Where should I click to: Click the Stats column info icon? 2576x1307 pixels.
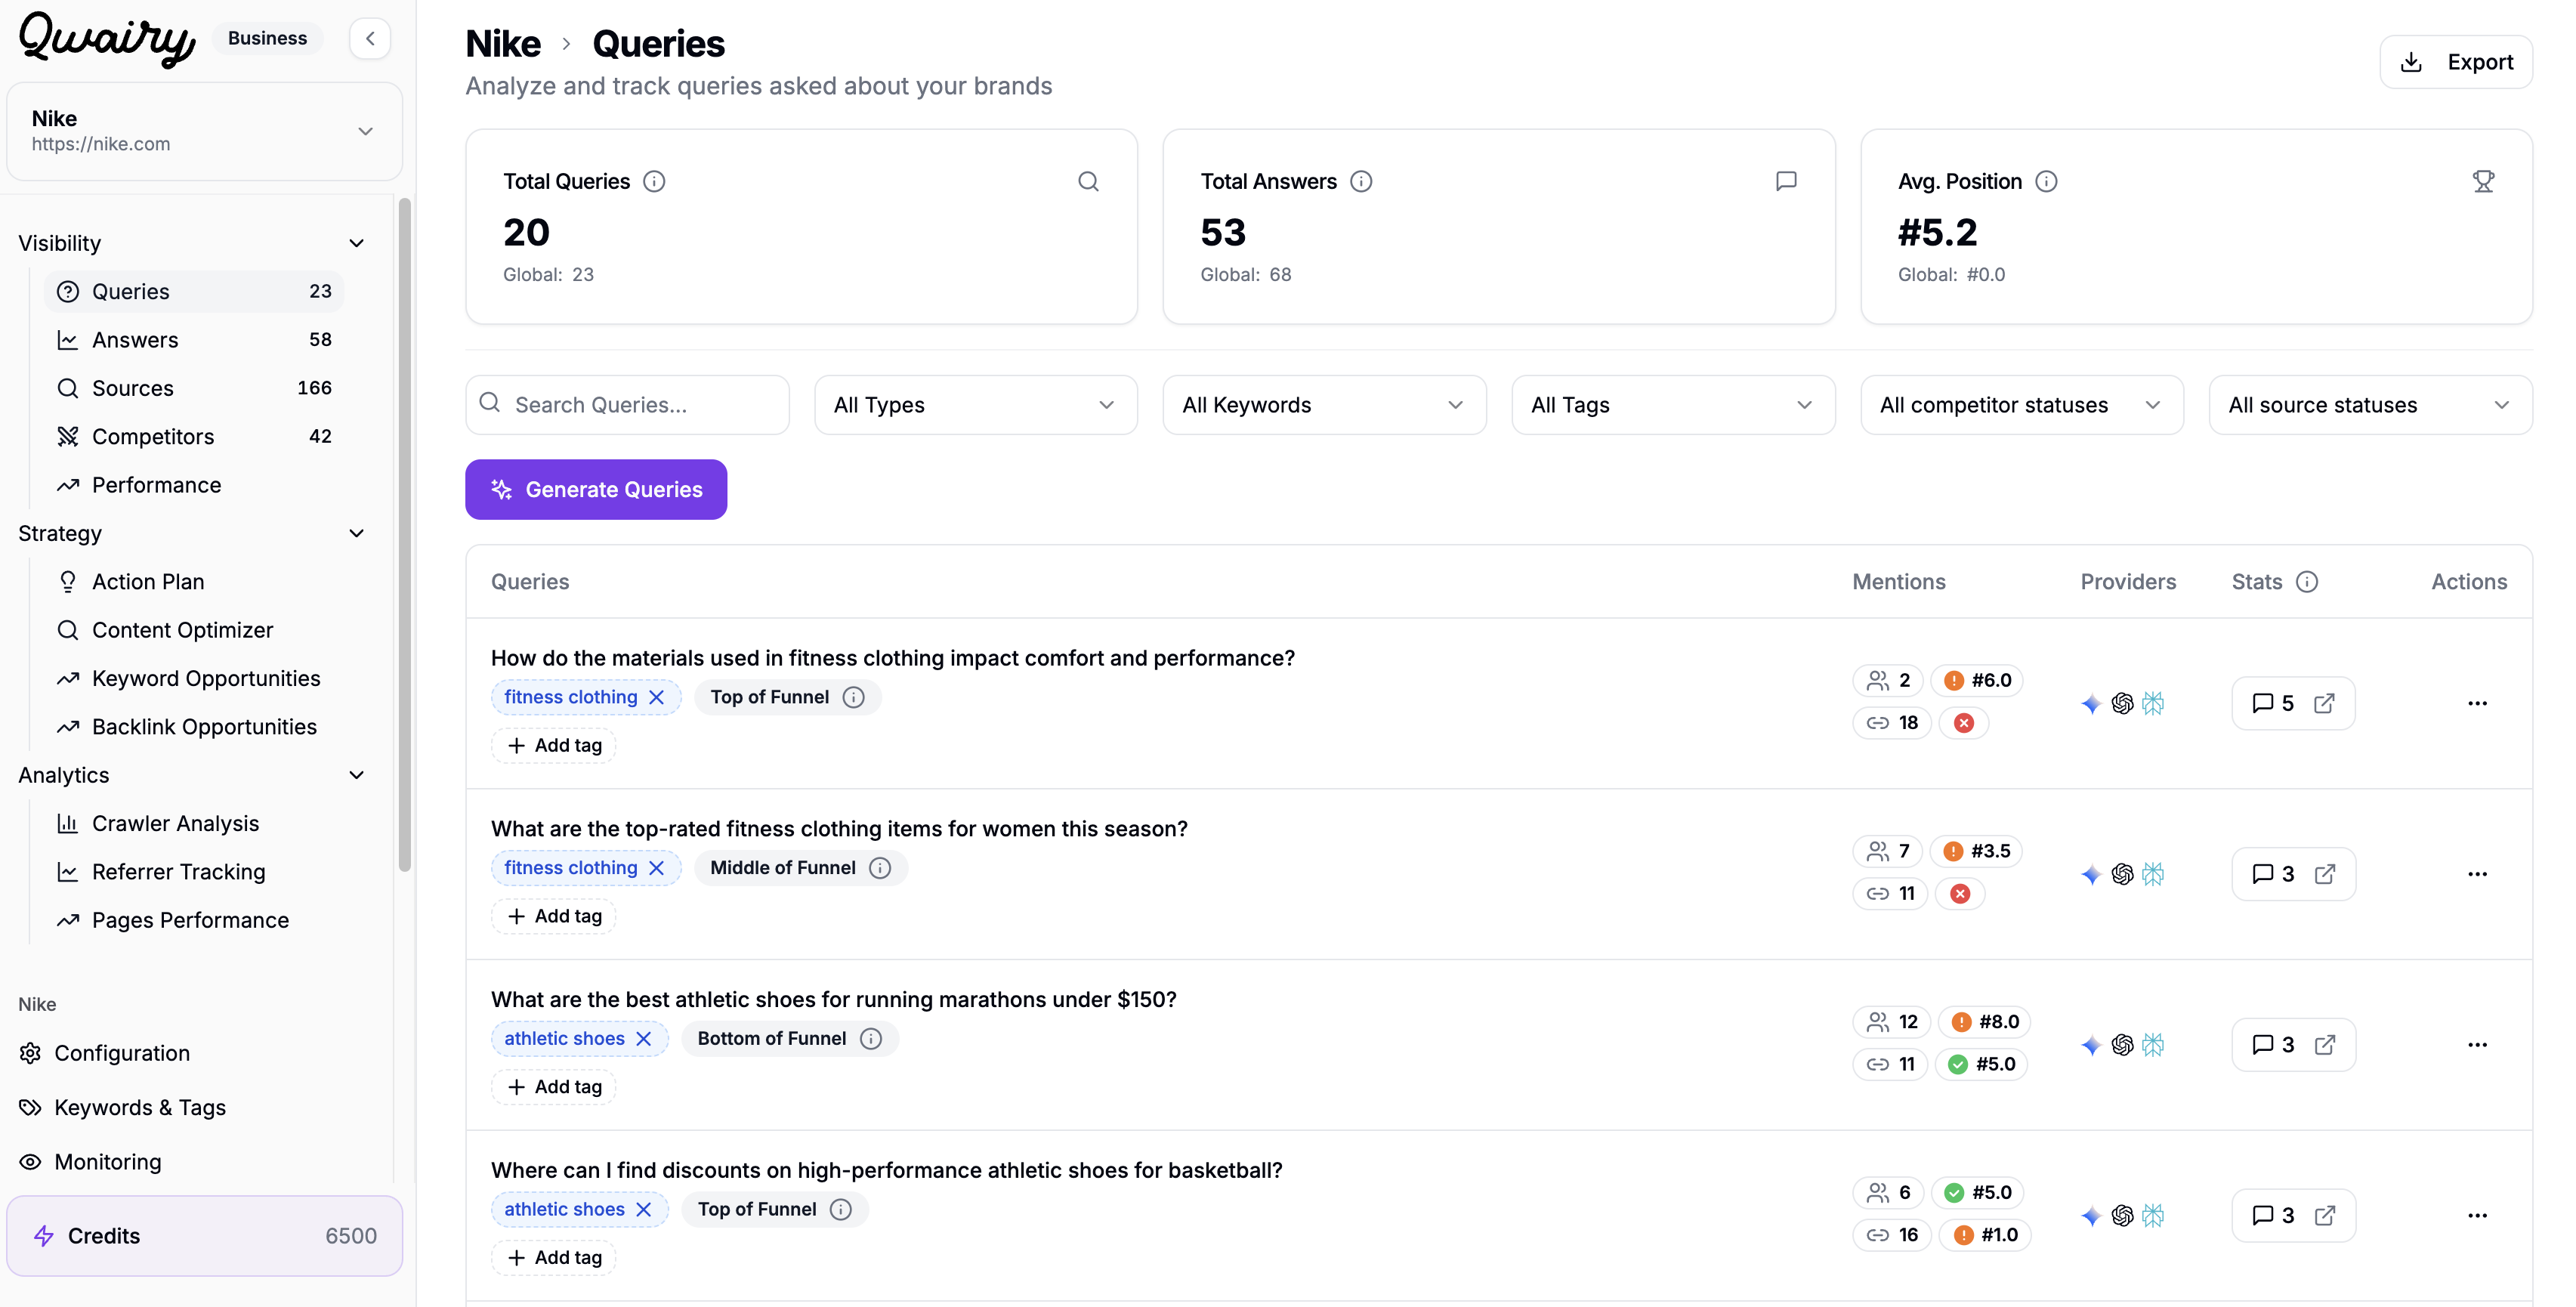tap(2306, 582)
